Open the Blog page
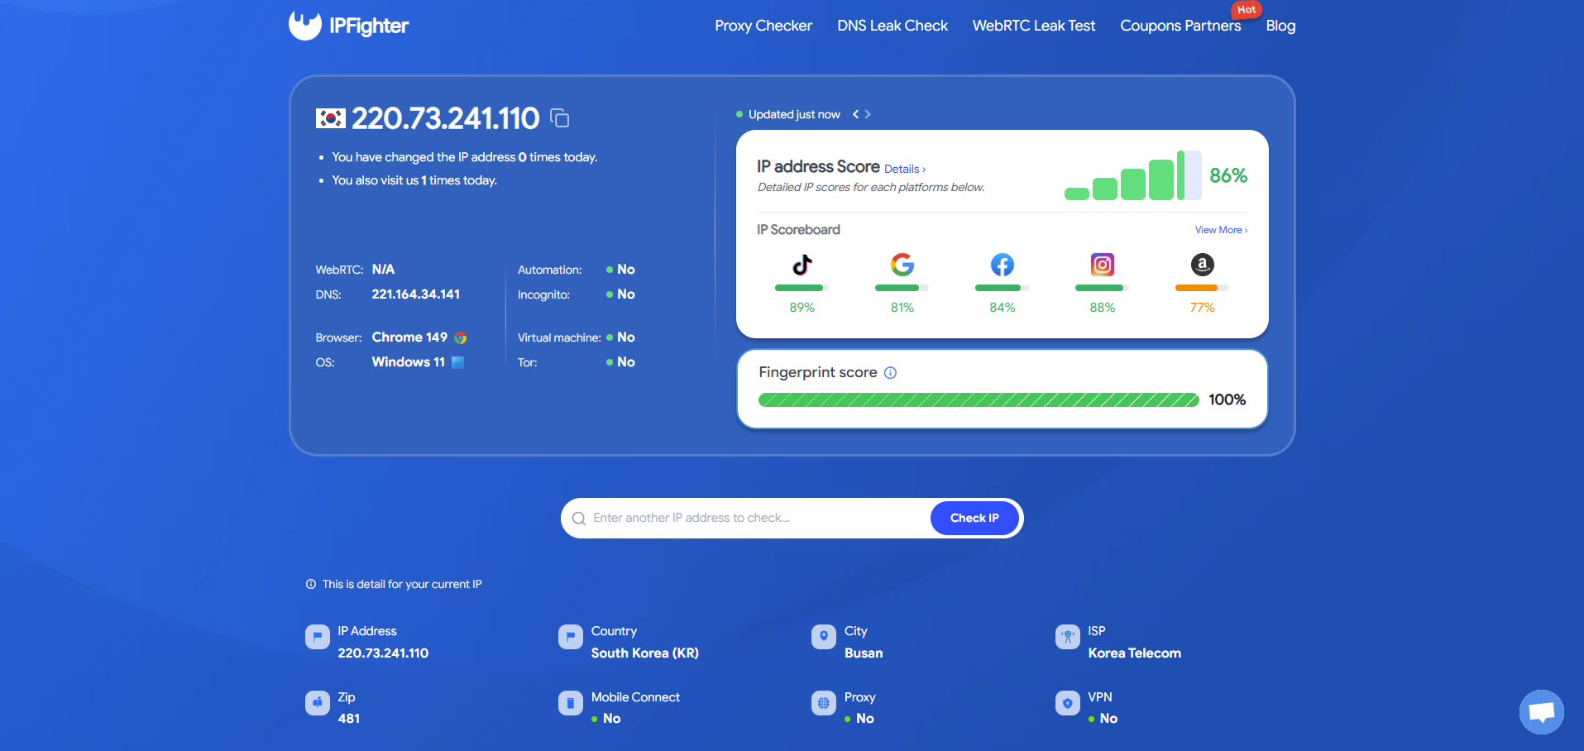 click(x=1280, y=26)
